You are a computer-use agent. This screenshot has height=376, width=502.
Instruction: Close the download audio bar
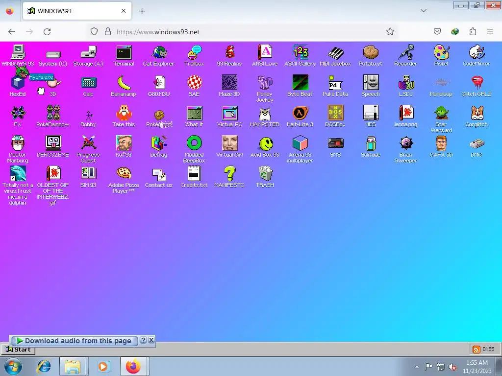click(151, 340)
